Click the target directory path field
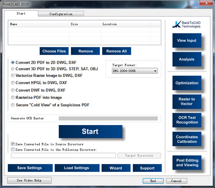Viewport: 215px width, 188px height. 63,155
